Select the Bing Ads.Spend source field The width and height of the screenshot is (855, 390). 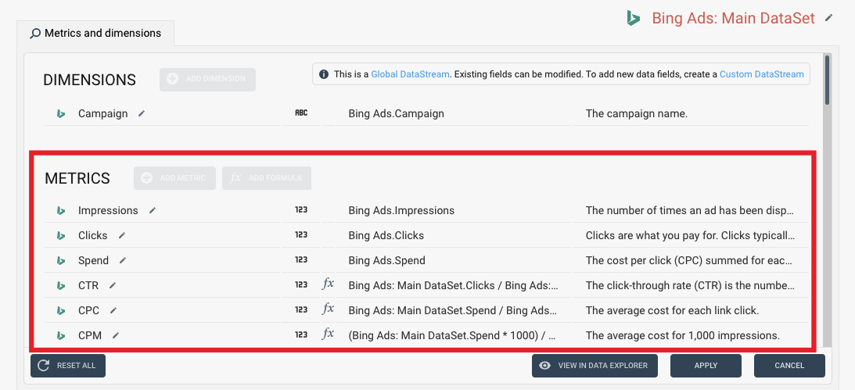386,260
